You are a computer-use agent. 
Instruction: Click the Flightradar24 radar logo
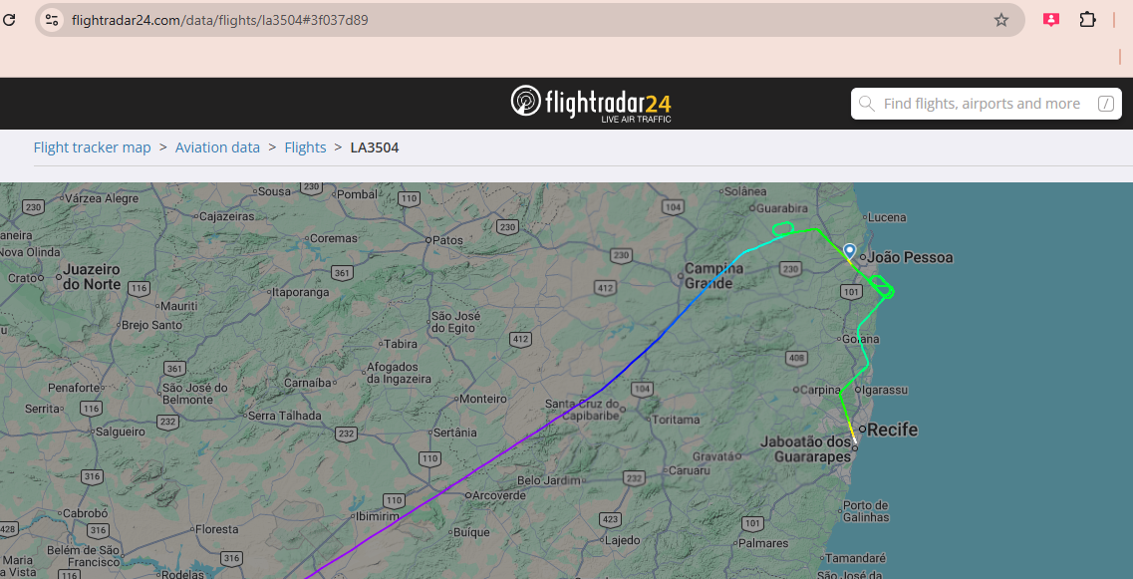pos(525,102)
